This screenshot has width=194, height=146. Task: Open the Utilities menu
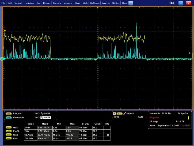tap(116, 3)
